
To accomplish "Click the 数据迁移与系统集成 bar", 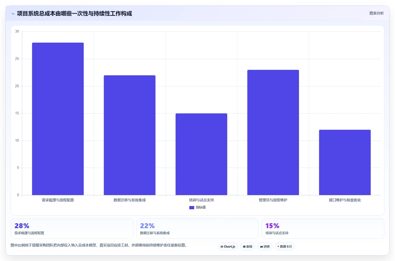I will coord(130,135).
